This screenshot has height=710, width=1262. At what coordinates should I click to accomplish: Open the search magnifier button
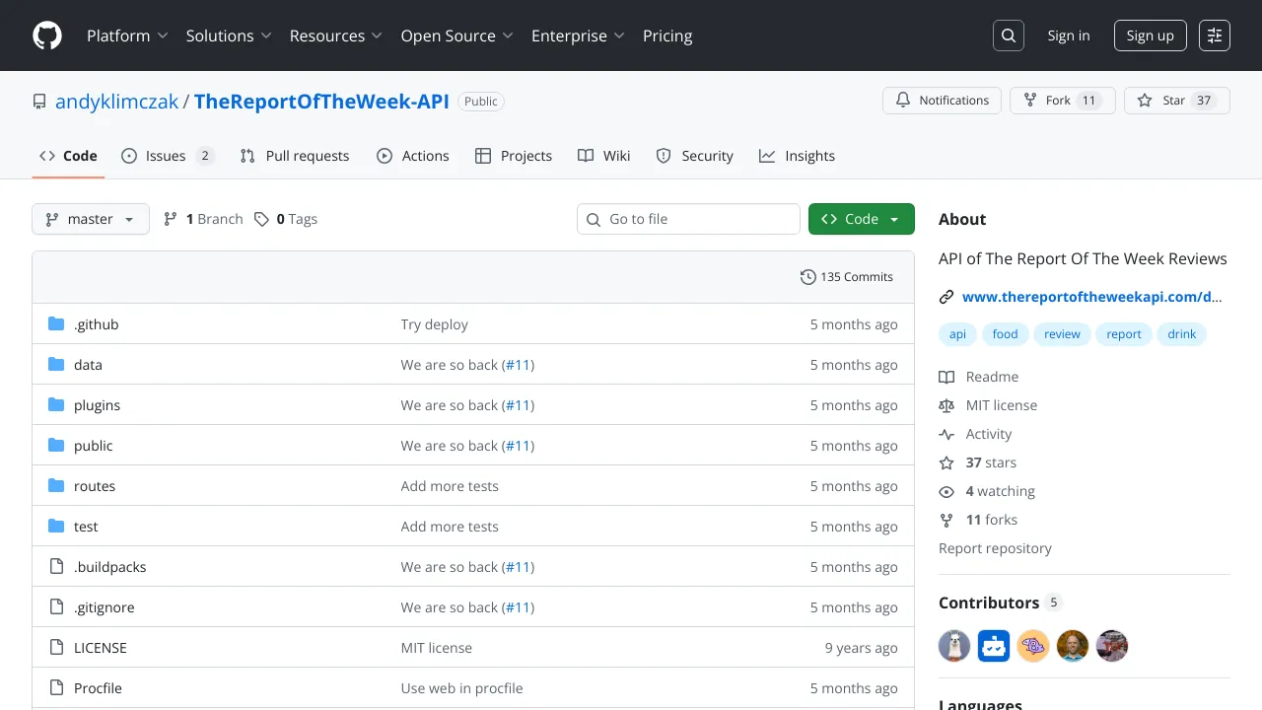click(x=1009, y=35)
